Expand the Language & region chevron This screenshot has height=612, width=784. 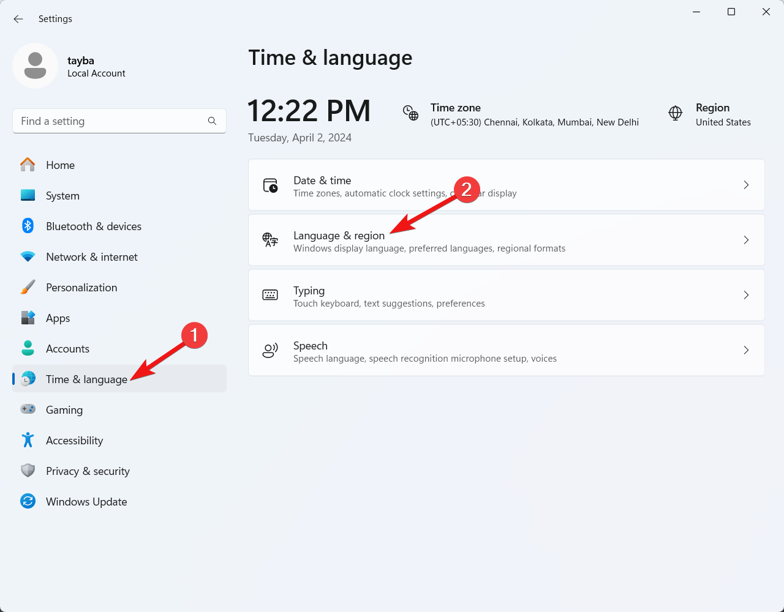coord(746,240)
